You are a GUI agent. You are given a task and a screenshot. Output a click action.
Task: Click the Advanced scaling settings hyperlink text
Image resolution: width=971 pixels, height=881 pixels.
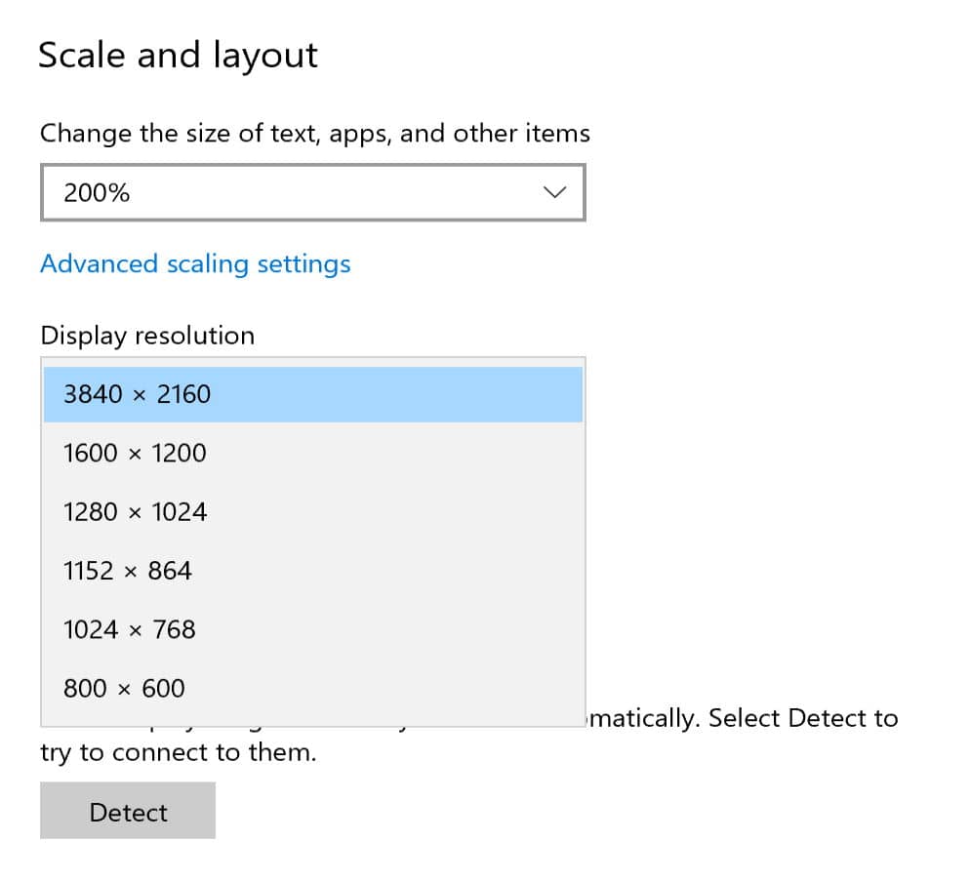click(x=195, y=263)
